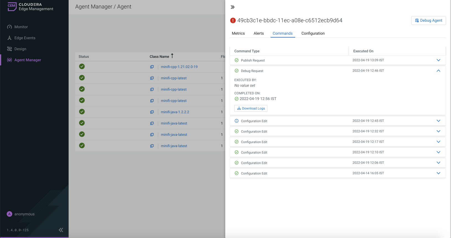Viewport: 451px width, 238px height.
Task: Expand the Configuration Edit from 2022-04-14 16:05
Action: click(x=438, y=173)
